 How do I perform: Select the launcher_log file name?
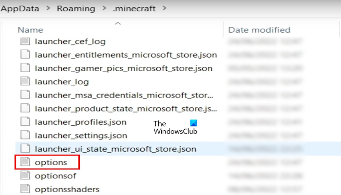(x=62, y=82)
